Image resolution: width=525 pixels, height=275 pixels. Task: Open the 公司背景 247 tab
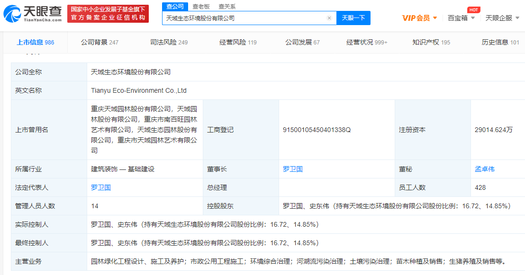click(100, 42)
